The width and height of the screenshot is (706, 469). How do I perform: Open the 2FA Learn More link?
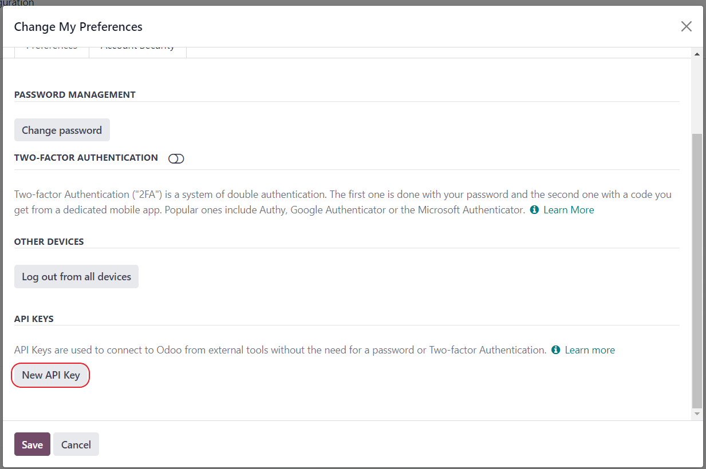point(569,210)
